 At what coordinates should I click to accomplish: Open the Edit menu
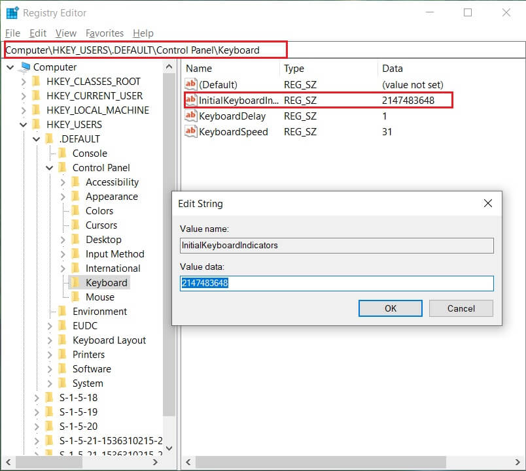[40, 33]
